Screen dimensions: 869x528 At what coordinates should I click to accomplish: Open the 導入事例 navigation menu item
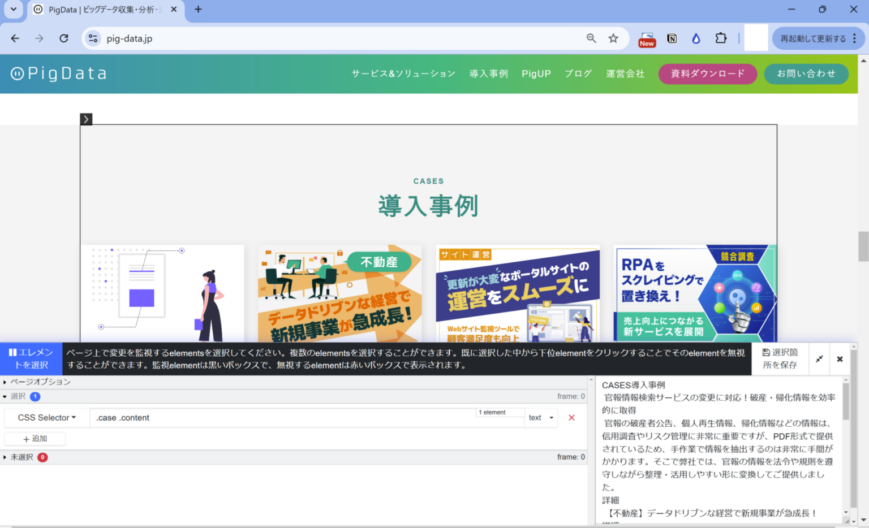(x=488, y=73)
